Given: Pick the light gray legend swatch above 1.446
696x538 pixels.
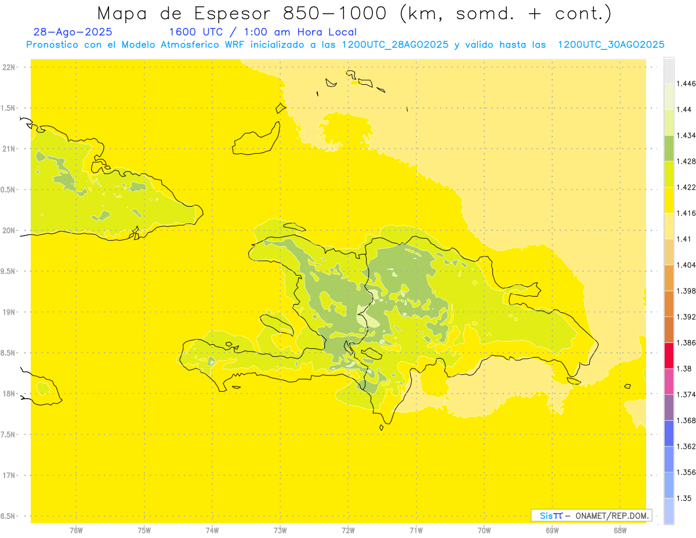Looking at the screenshot, I should coord(669,71).
